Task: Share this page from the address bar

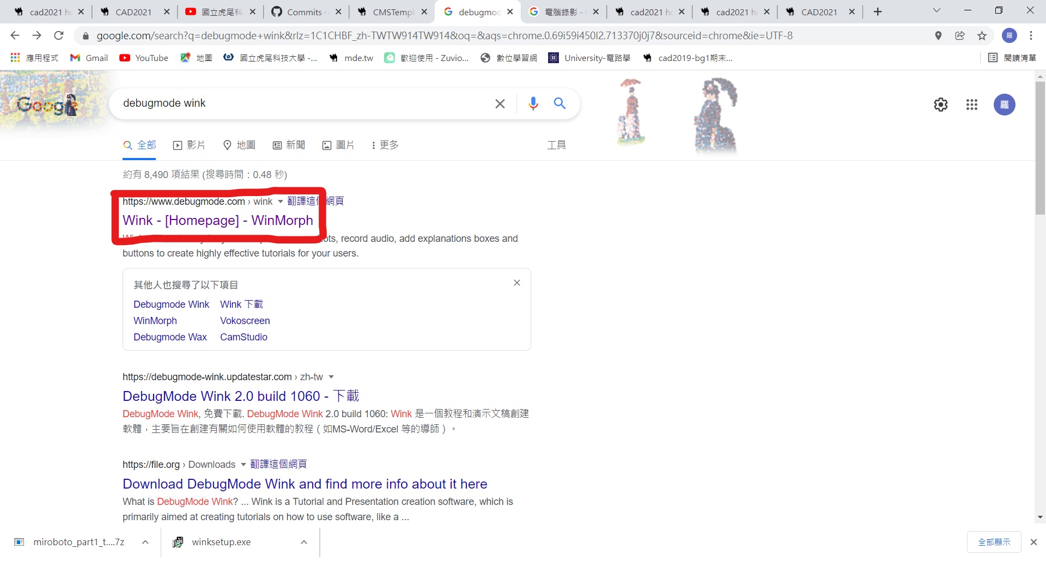Action: [x=960, y=35]
